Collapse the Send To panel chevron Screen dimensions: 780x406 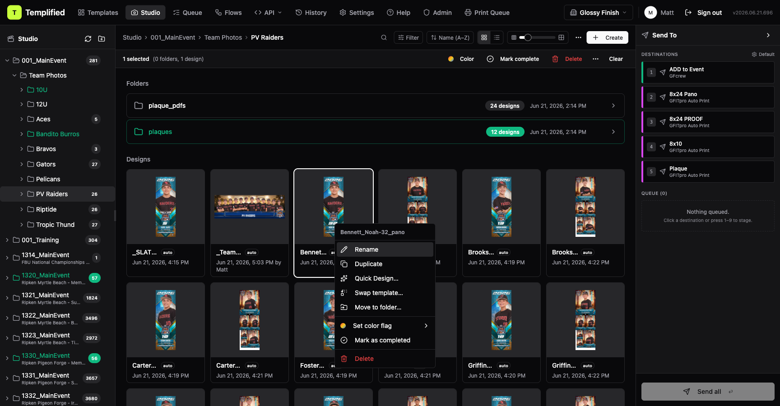coord(768,35)
